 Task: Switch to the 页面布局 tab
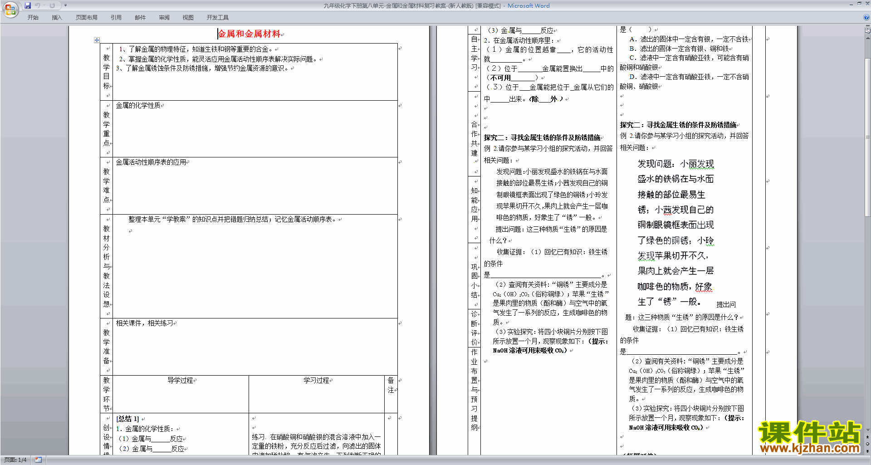pyautogui.click(x=87, y=17)
